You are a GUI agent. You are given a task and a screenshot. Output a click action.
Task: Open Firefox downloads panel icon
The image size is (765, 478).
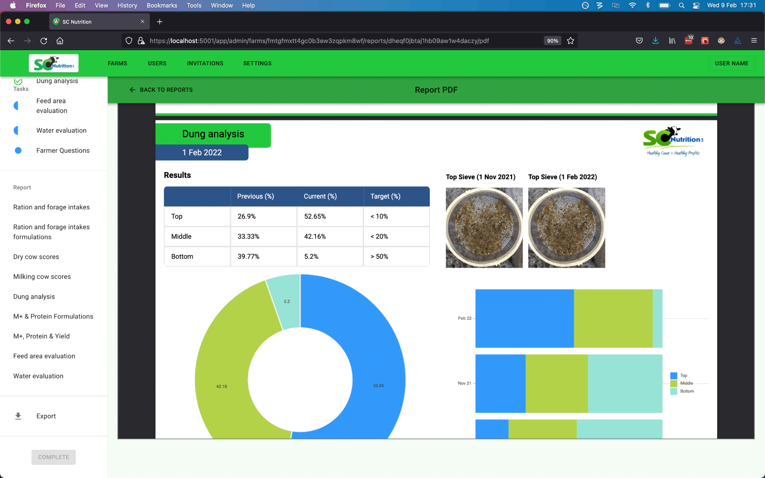point(656,41)
